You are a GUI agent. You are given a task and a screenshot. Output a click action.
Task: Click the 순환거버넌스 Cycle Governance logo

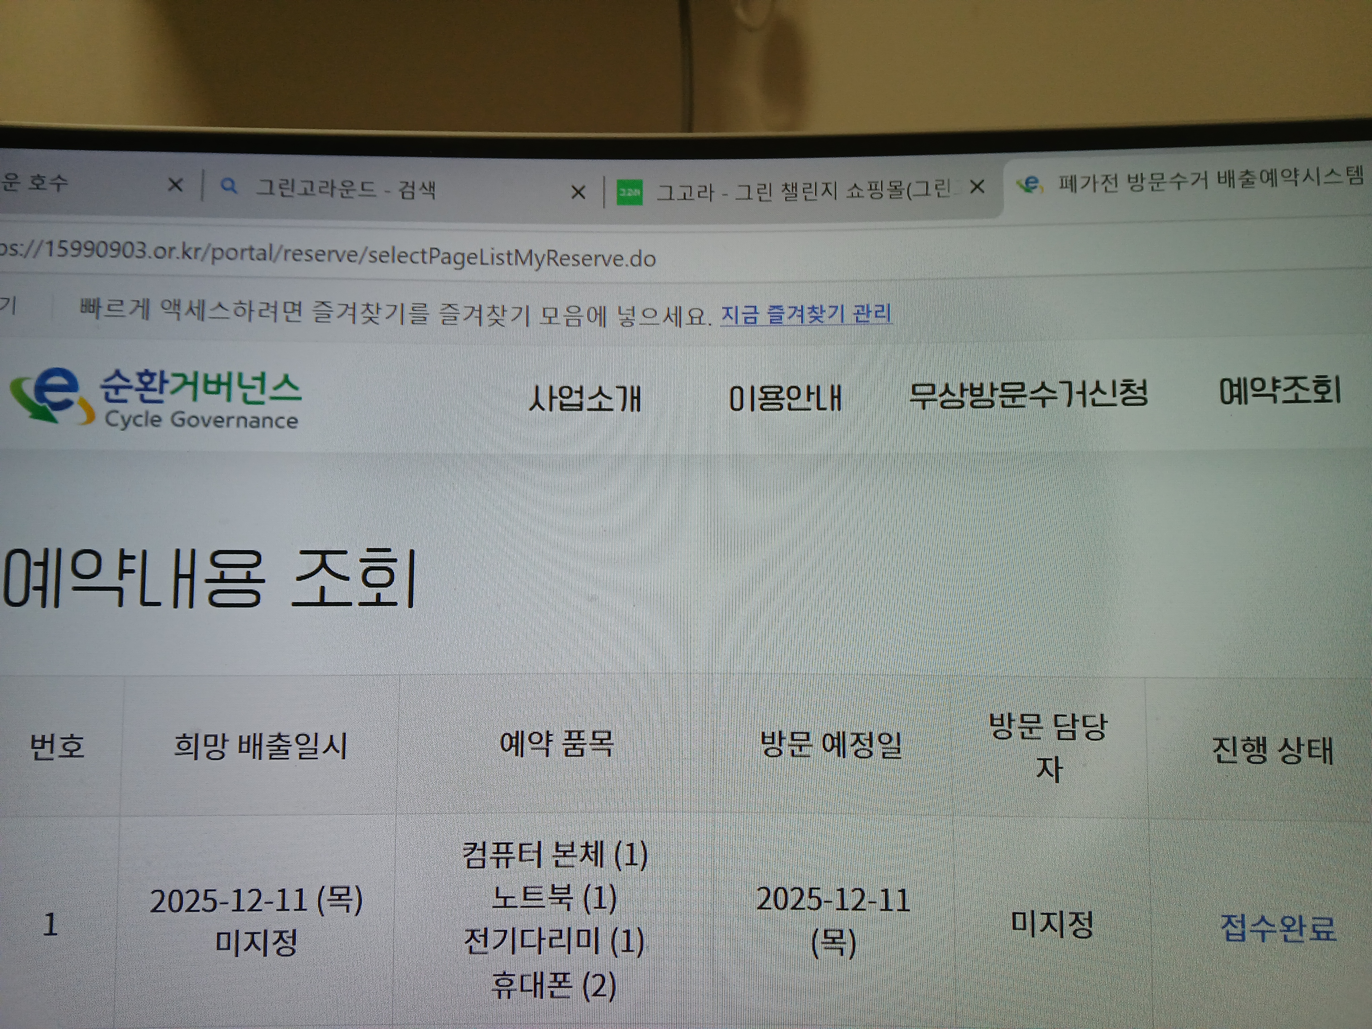click(x=155, y=397)
